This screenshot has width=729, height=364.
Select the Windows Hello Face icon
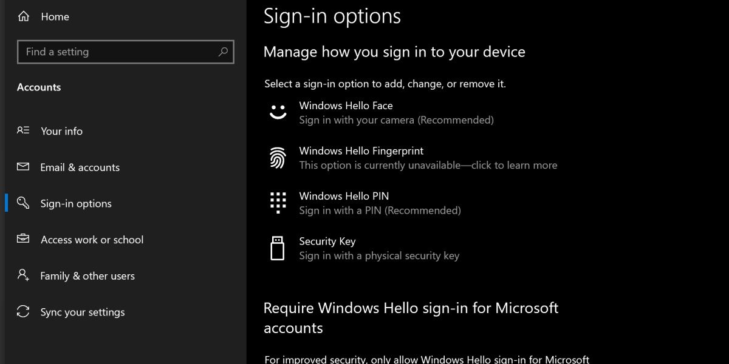pos(278,112)
